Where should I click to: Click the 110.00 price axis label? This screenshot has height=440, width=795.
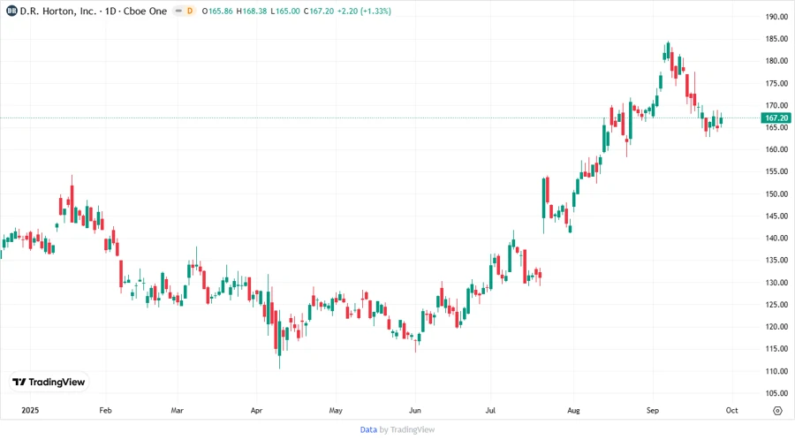776,371
